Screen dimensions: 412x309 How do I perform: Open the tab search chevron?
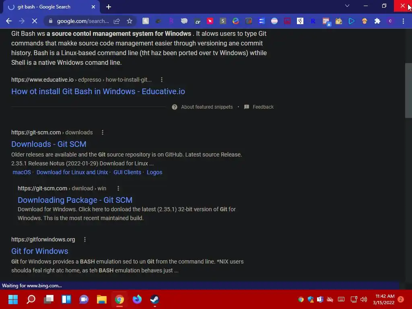(x=347, y=6)
